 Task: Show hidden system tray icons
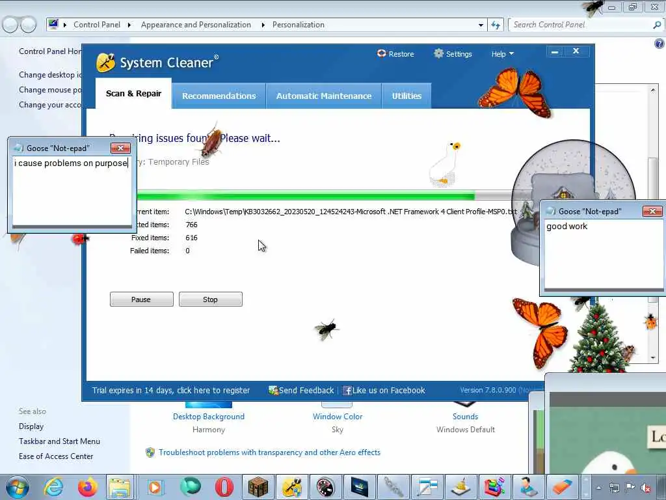point(599,488)
